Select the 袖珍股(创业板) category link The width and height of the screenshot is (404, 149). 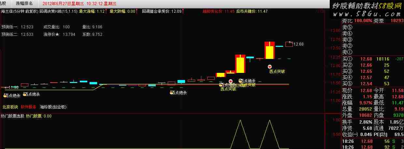[53, 107]
